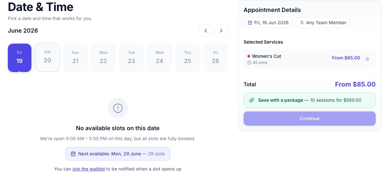Click the June 2026 month label
Viewport: 389px width, 188px height.
pyautogui.click(x=23, y=31)
